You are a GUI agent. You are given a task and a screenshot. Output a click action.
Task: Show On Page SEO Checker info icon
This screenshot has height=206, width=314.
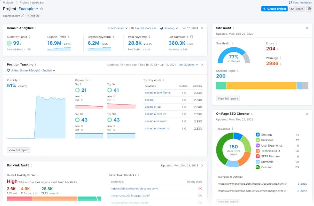[252, 114]
